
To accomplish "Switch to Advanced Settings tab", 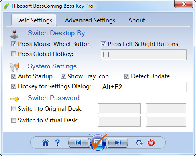I will coord(90,20).
